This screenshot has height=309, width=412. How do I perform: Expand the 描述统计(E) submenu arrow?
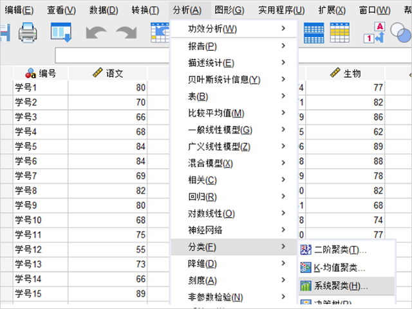[283, 62]
